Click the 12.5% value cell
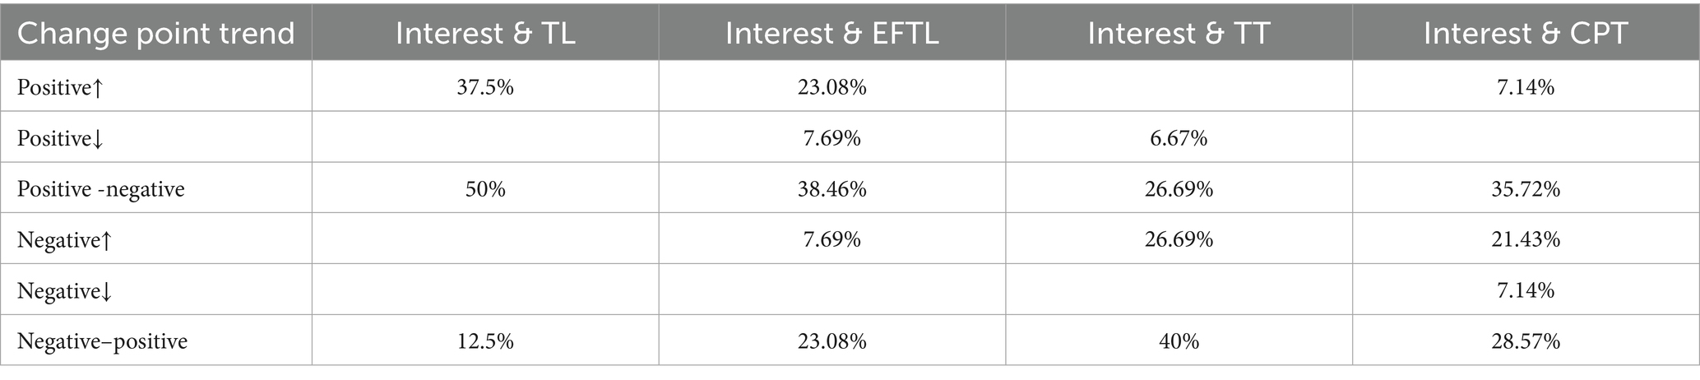Viewport: 1700px width, 380px height. click(x=485, y=341)
